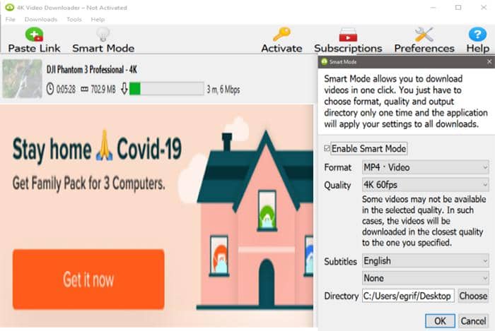495x331 pixels.
Task: Click the Smart Mode dialog title icon
Action: tap(324, 61)
